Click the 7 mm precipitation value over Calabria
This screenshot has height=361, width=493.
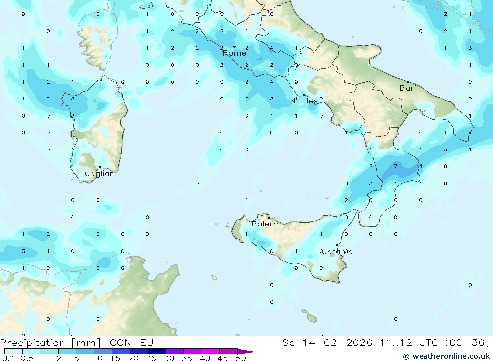point(395,166)
